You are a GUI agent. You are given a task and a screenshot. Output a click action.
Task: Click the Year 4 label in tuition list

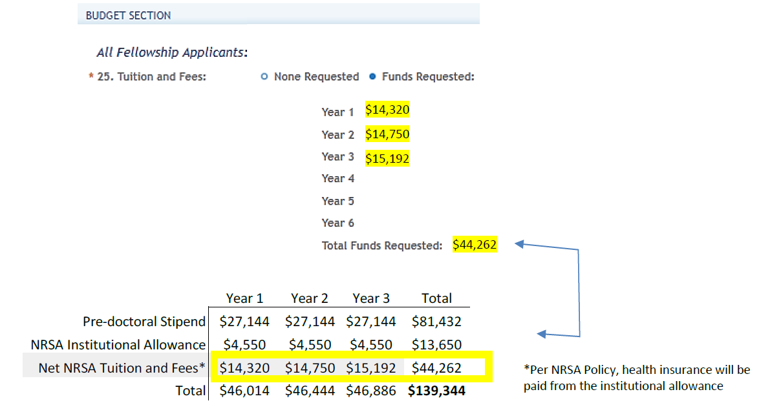point(338,178)
